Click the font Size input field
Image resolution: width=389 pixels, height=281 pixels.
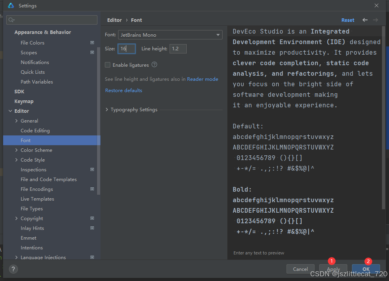click(127, 49)
